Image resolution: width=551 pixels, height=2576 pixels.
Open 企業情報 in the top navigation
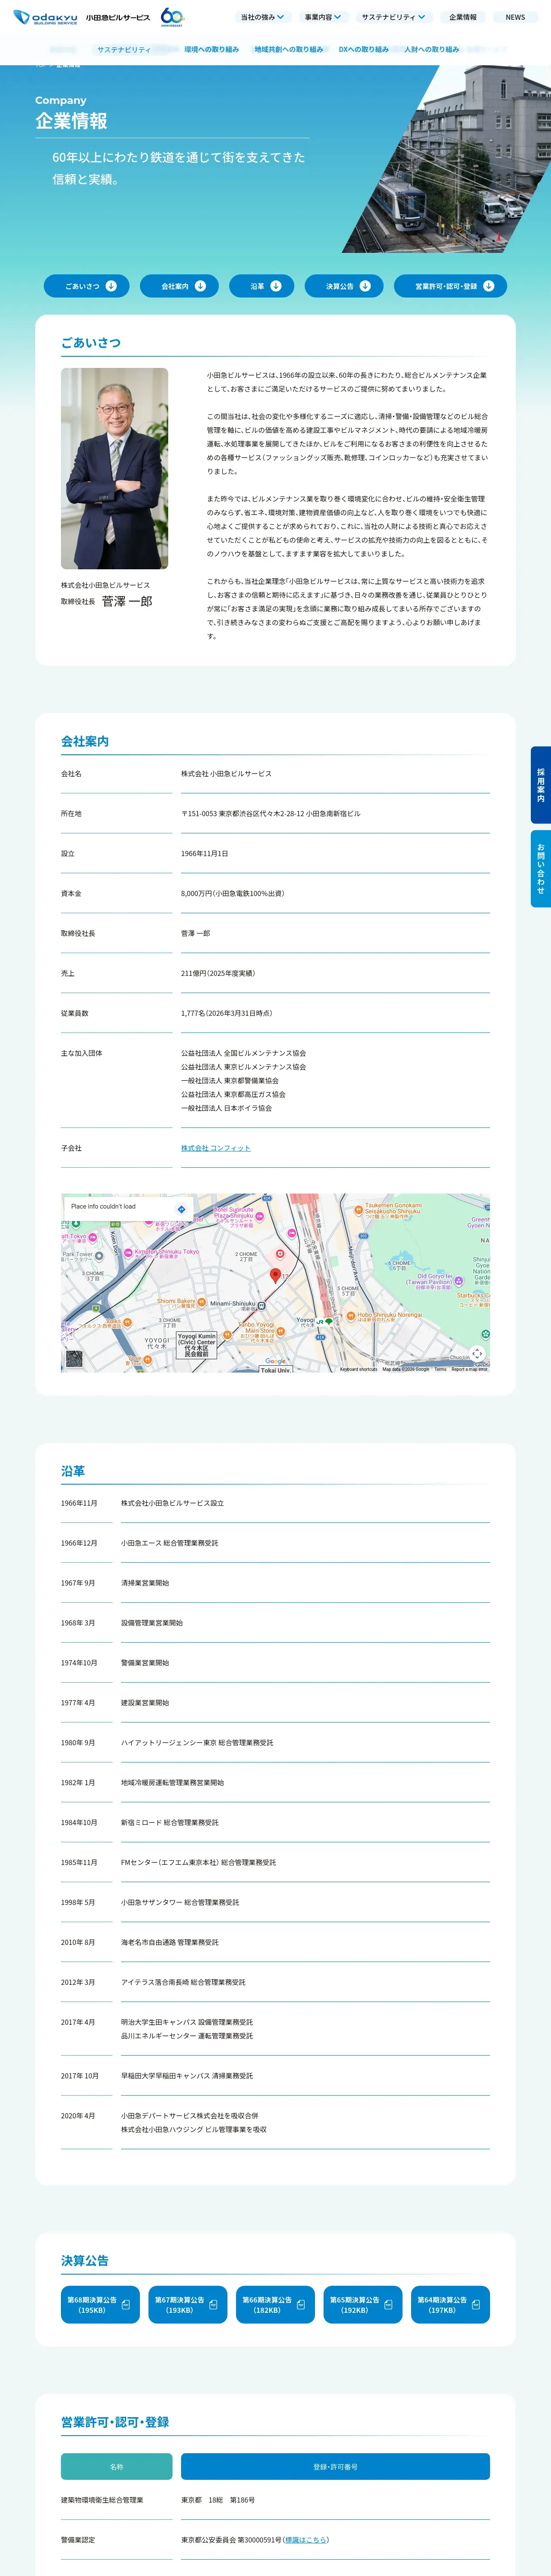pyautogui.click(x=463, y=17)
